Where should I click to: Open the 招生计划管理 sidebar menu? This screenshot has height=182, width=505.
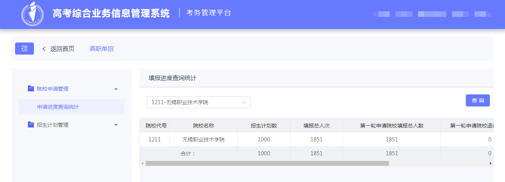coord(53,125)
